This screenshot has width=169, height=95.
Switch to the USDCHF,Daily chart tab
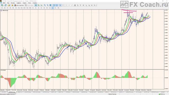click(46, 92)
